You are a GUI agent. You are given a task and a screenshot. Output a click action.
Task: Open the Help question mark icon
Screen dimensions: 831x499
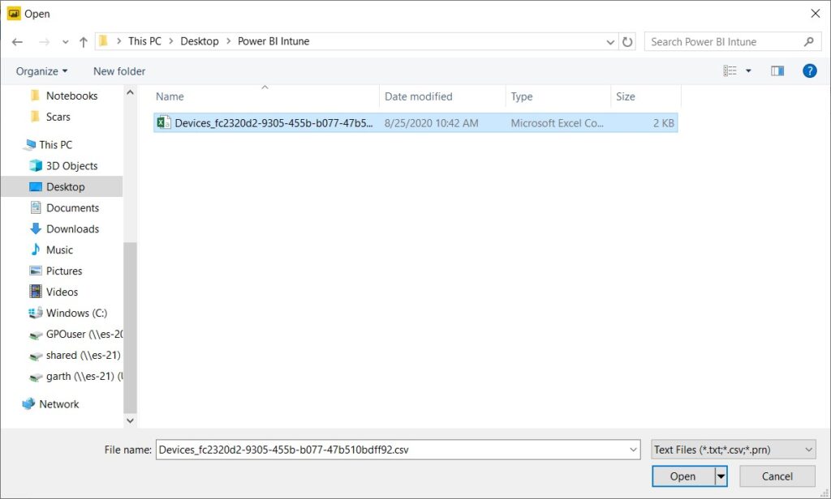pos(809,70)
